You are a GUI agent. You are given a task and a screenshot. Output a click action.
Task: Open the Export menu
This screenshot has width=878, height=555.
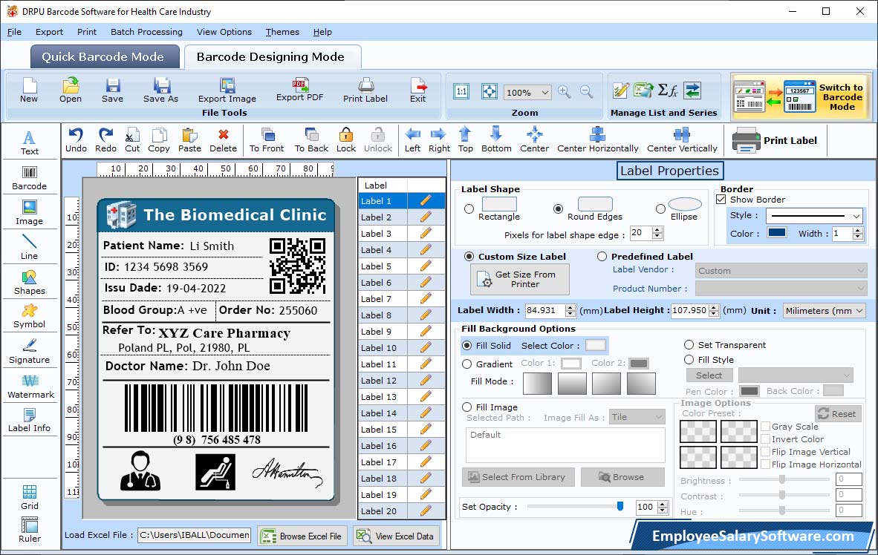point(49,32)
